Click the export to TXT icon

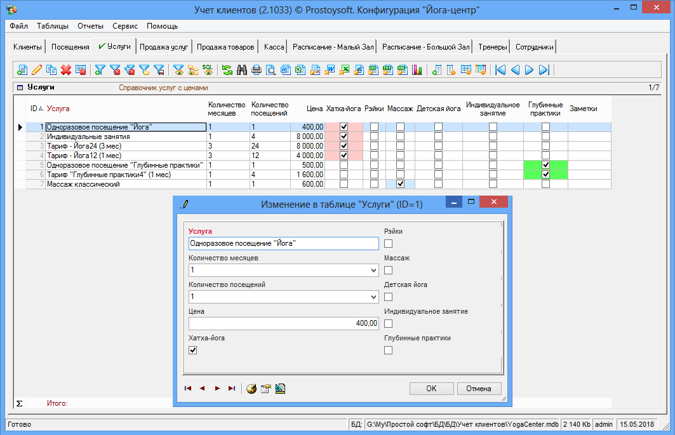(x=388, y=70)
